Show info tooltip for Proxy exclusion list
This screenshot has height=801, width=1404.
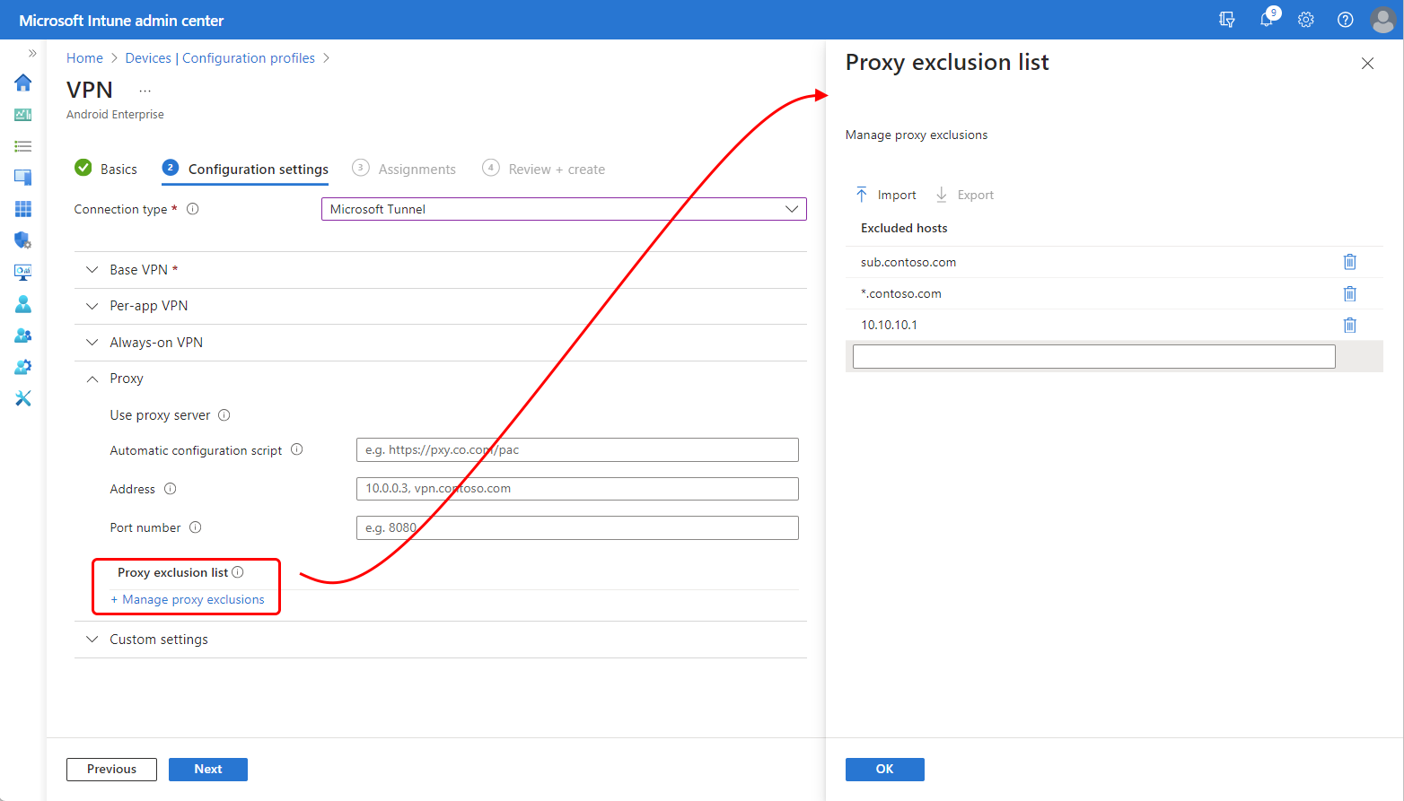[238, 572]
